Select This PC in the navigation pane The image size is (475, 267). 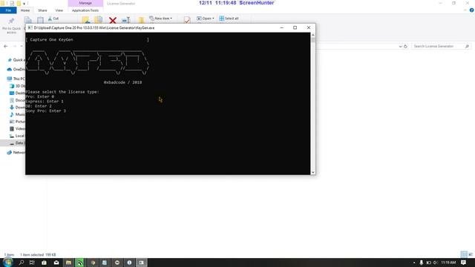16,79
